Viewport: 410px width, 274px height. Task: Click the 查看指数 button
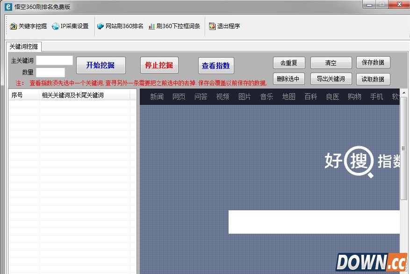216,66
